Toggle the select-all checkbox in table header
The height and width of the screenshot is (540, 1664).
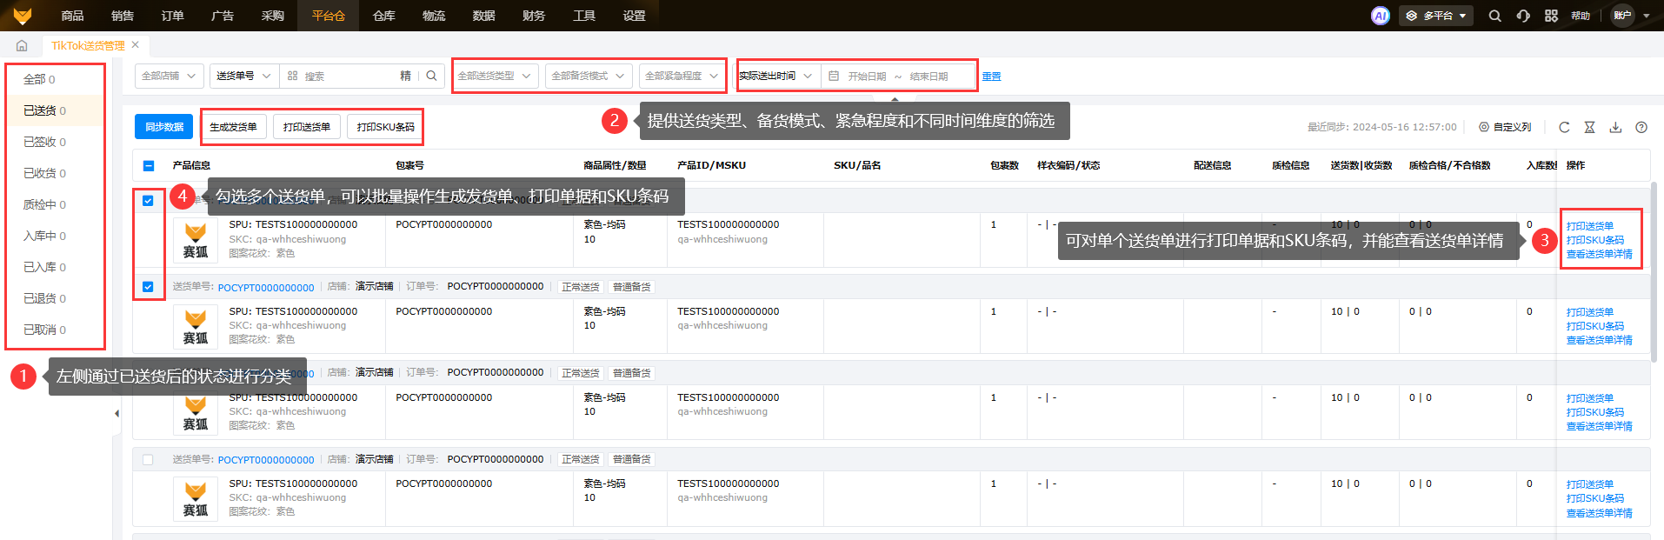(x=149, y=165)
